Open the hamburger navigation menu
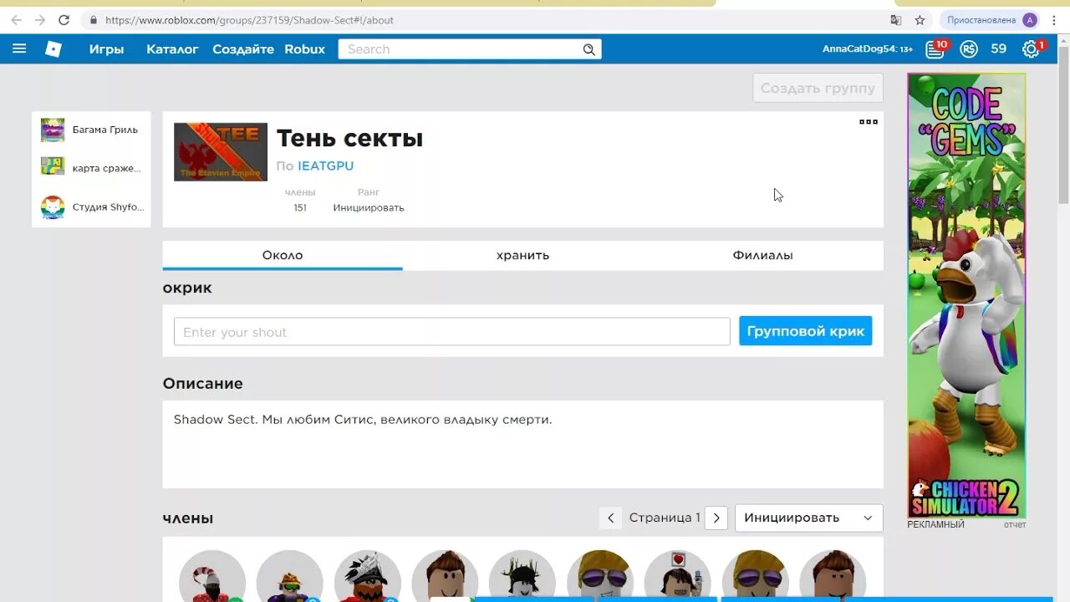Viewport: 1070px width, 602px height. [x=19, y=48]
